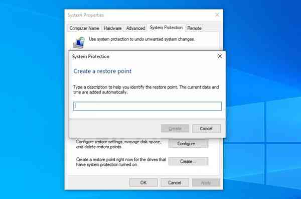Viewport: 301px width, 199px height.
Task: Close the System Properties window
Action: (217, 15)
